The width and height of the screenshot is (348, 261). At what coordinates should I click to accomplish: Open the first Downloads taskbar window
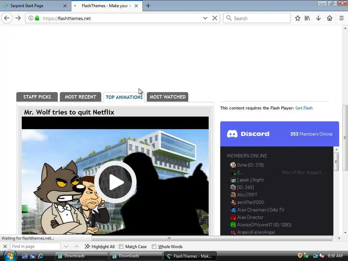point(81,256)
